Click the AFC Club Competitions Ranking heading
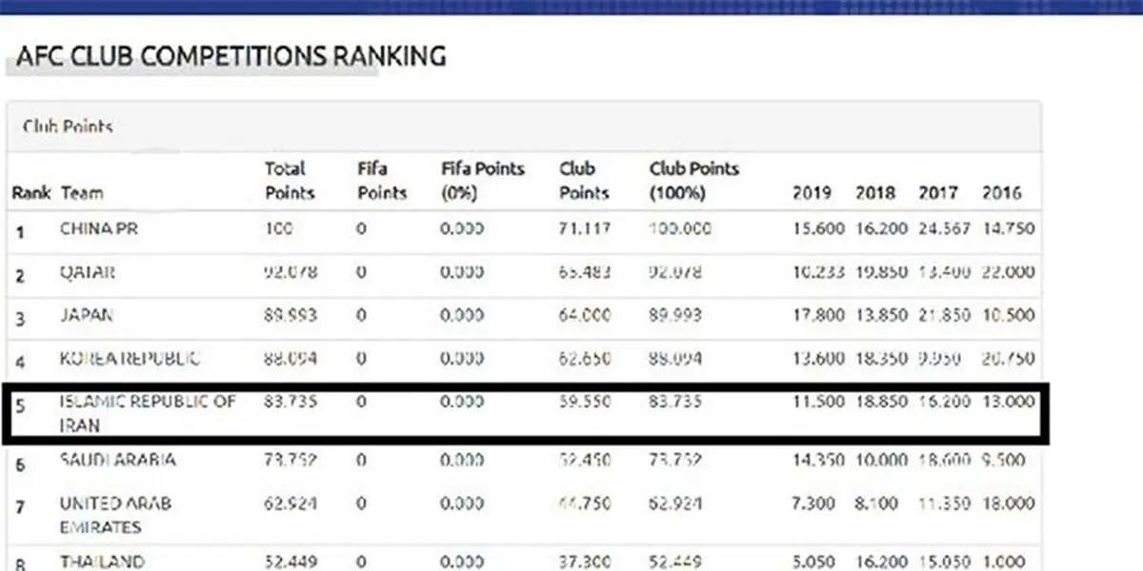 (x=231, y=56)
